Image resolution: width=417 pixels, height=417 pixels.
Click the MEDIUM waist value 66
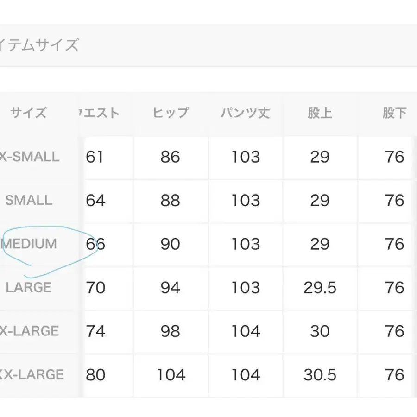[95, 244]
